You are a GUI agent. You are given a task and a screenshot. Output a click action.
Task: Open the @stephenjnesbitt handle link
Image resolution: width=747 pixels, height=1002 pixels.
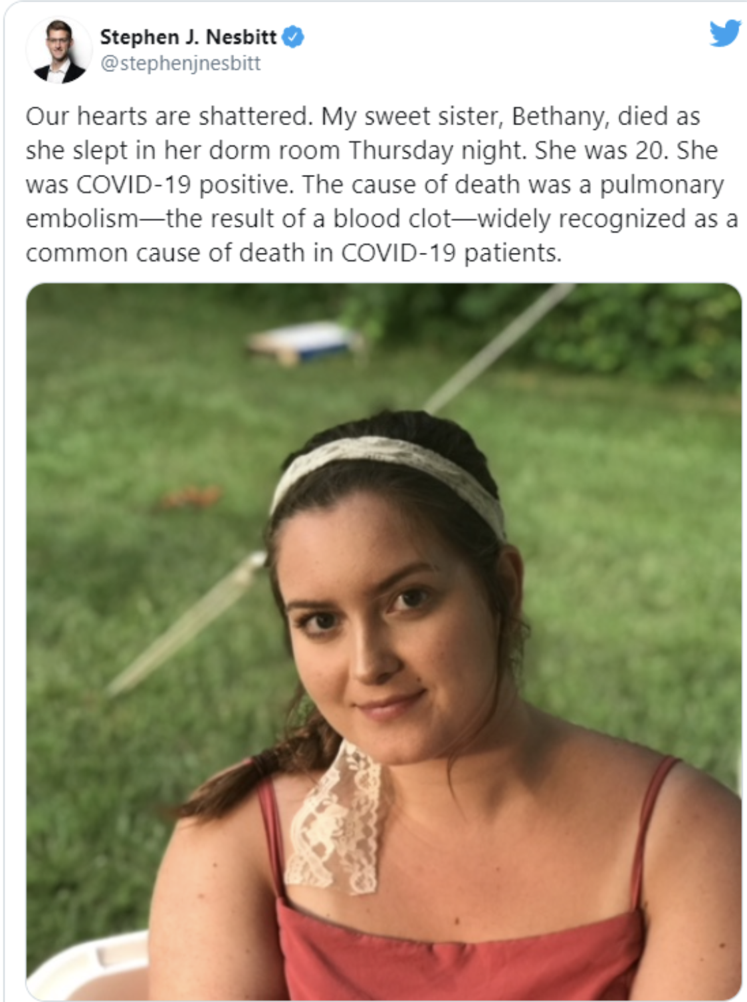point(180,63)
